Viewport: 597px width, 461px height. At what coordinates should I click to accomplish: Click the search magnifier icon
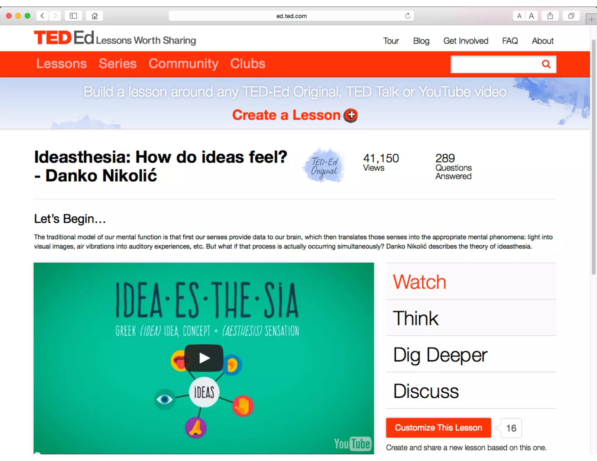click(x=546, y=64)
